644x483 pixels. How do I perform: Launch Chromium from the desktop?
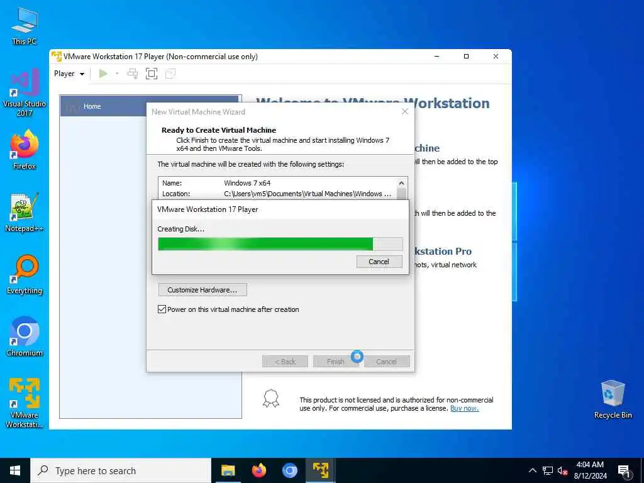tap(25, 337)
